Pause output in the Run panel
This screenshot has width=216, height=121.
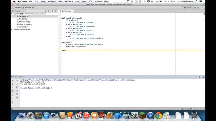(x=13, y=87)
